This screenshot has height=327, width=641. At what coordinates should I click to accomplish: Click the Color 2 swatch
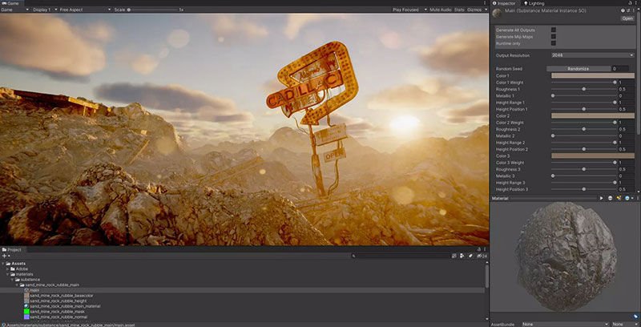click(593, 115)
